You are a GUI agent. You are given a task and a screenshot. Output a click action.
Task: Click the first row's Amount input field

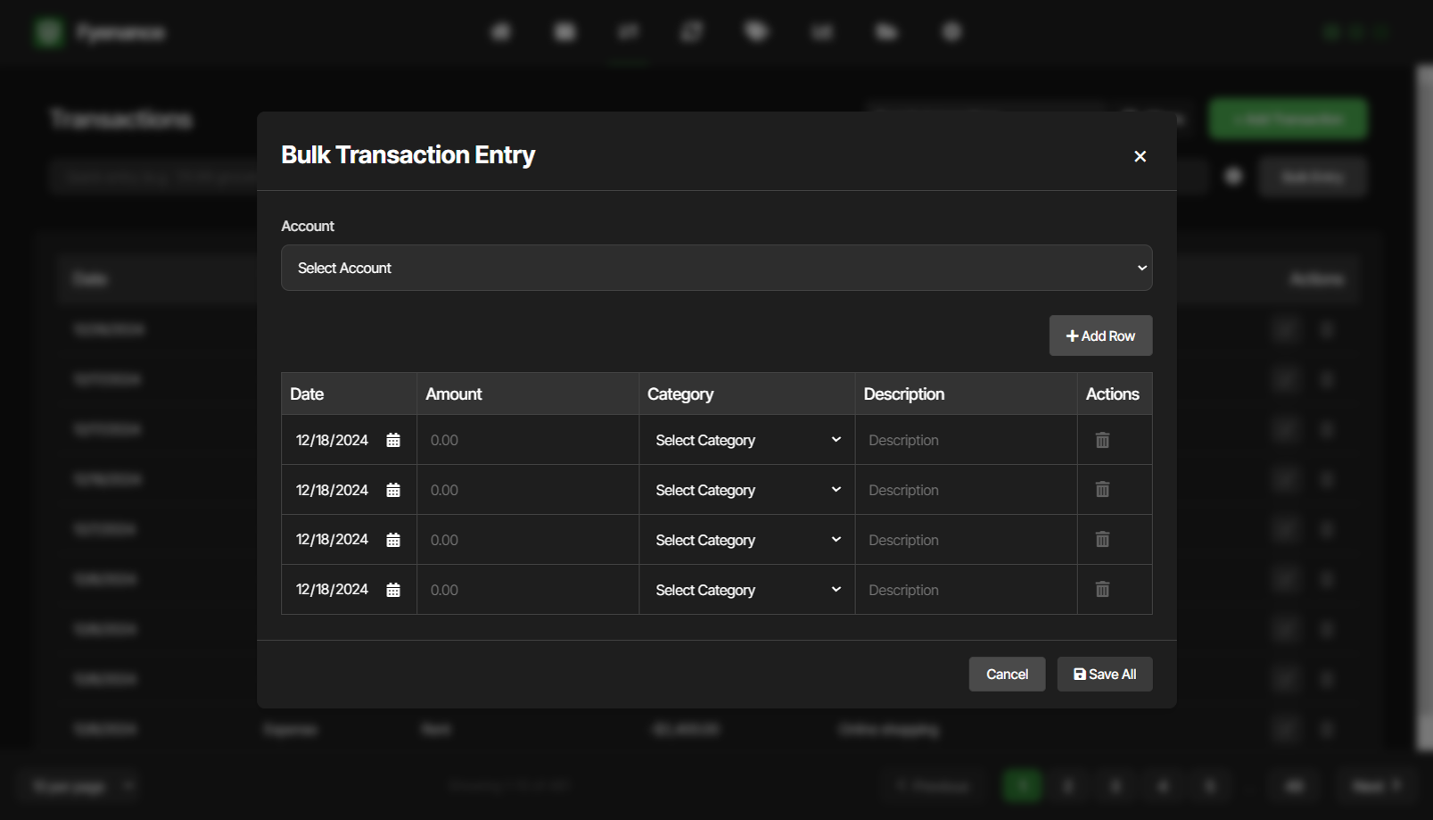point(526,439)
